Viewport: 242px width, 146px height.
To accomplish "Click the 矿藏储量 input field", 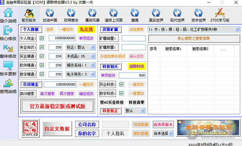I will pos(134,38).
